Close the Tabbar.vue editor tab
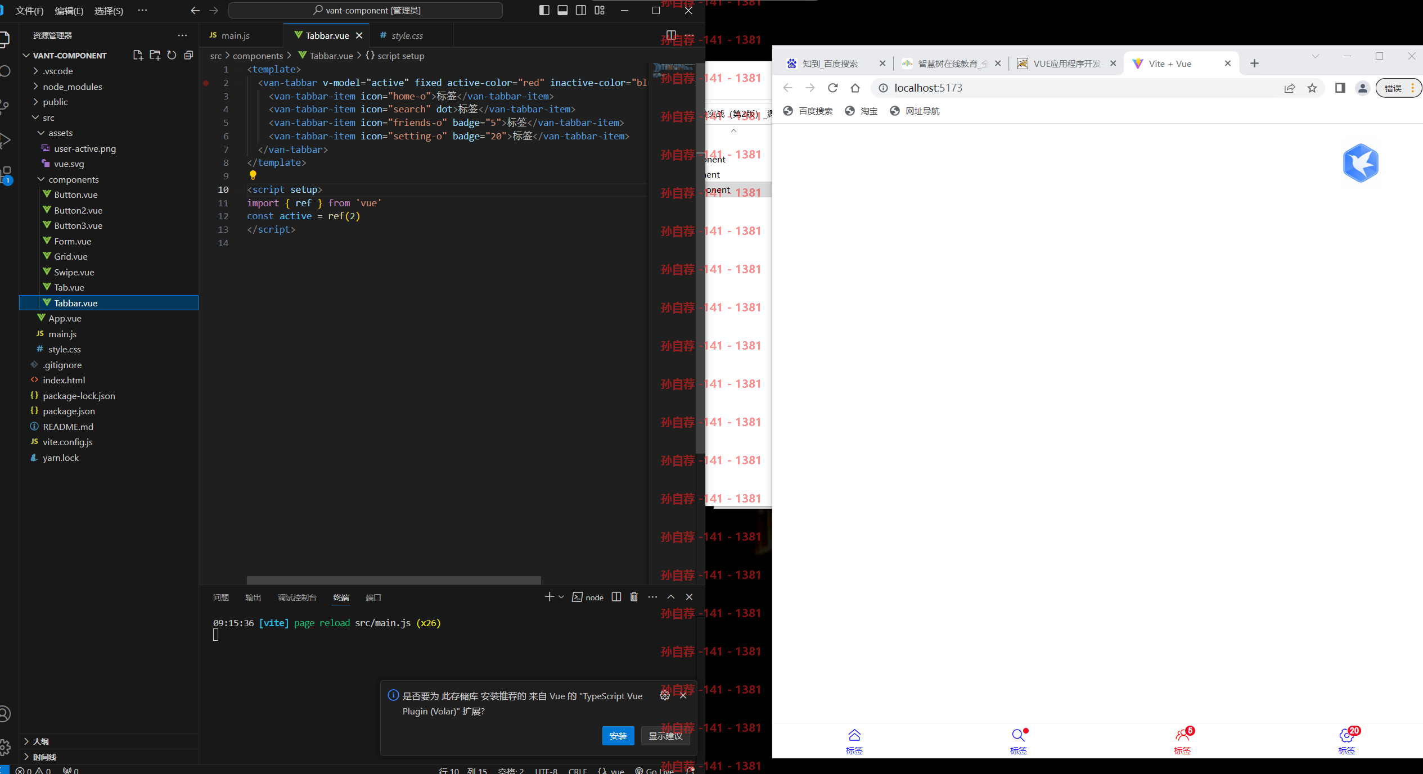This screenshot has height=774, width=1423. tap(359, 35)
